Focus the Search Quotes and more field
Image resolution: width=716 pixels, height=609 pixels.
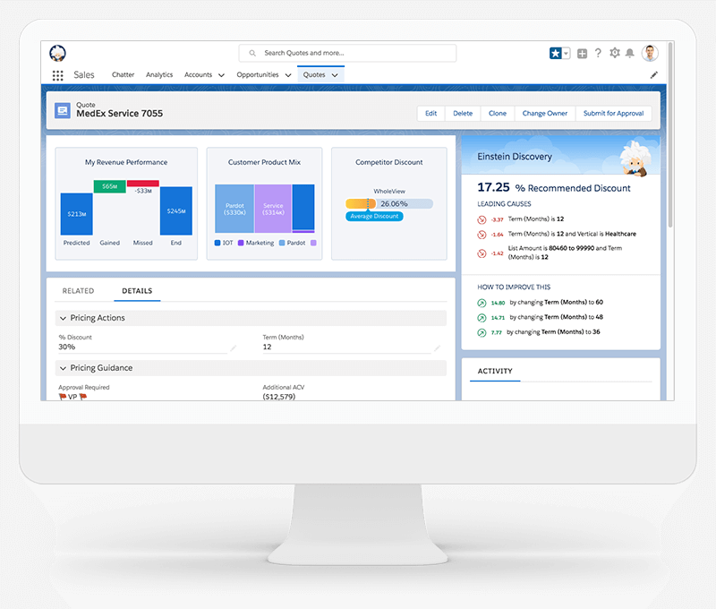[x=347, y=54]
